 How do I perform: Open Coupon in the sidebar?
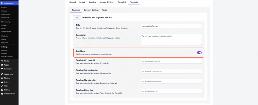click(4, 25)
